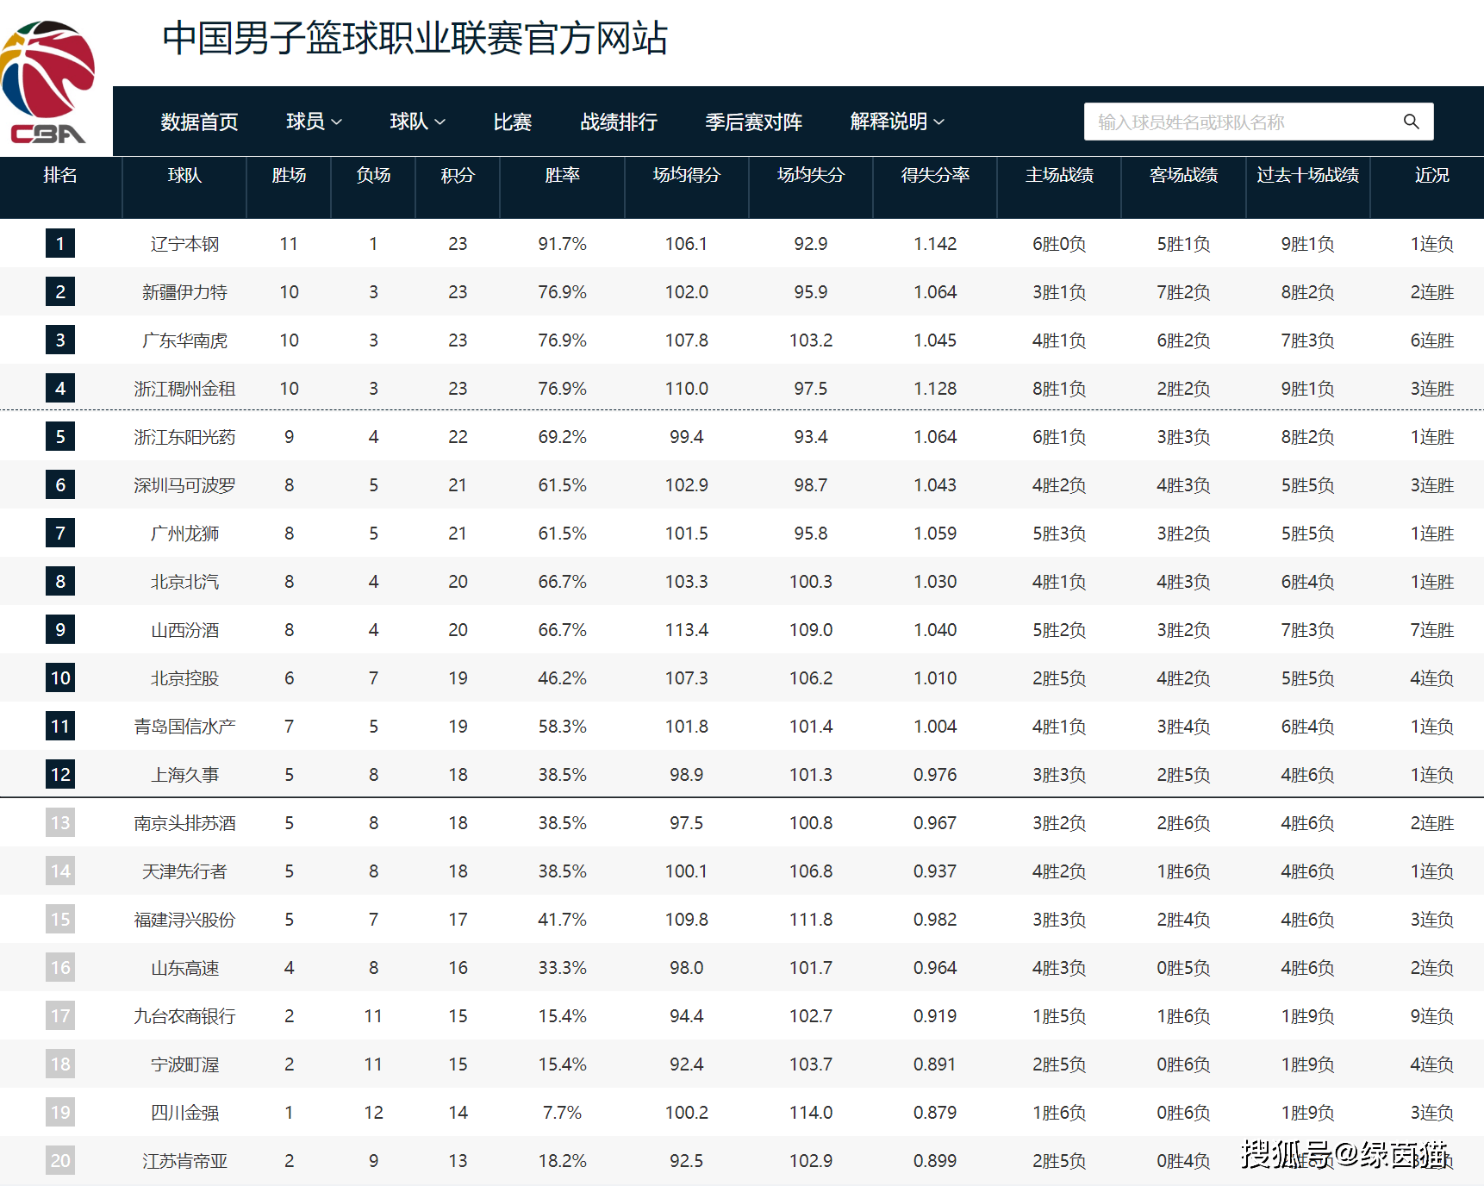Open team 广州龙狮

[x=184, y=534]
